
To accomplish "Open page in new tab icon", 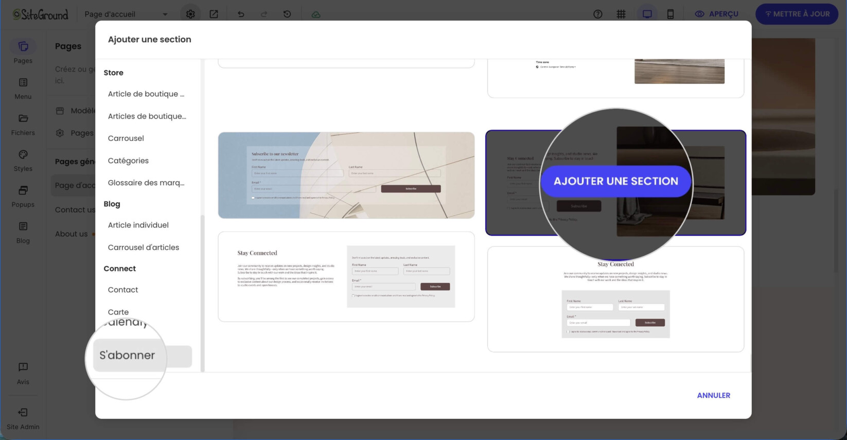I will tap(214, 14).
